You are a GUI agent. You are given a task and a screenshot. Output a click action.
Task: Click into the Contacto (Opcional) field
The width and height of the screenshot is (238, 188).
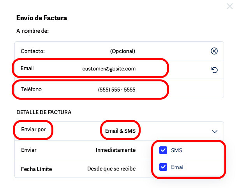pyautogui.click(x=122, y=51)
